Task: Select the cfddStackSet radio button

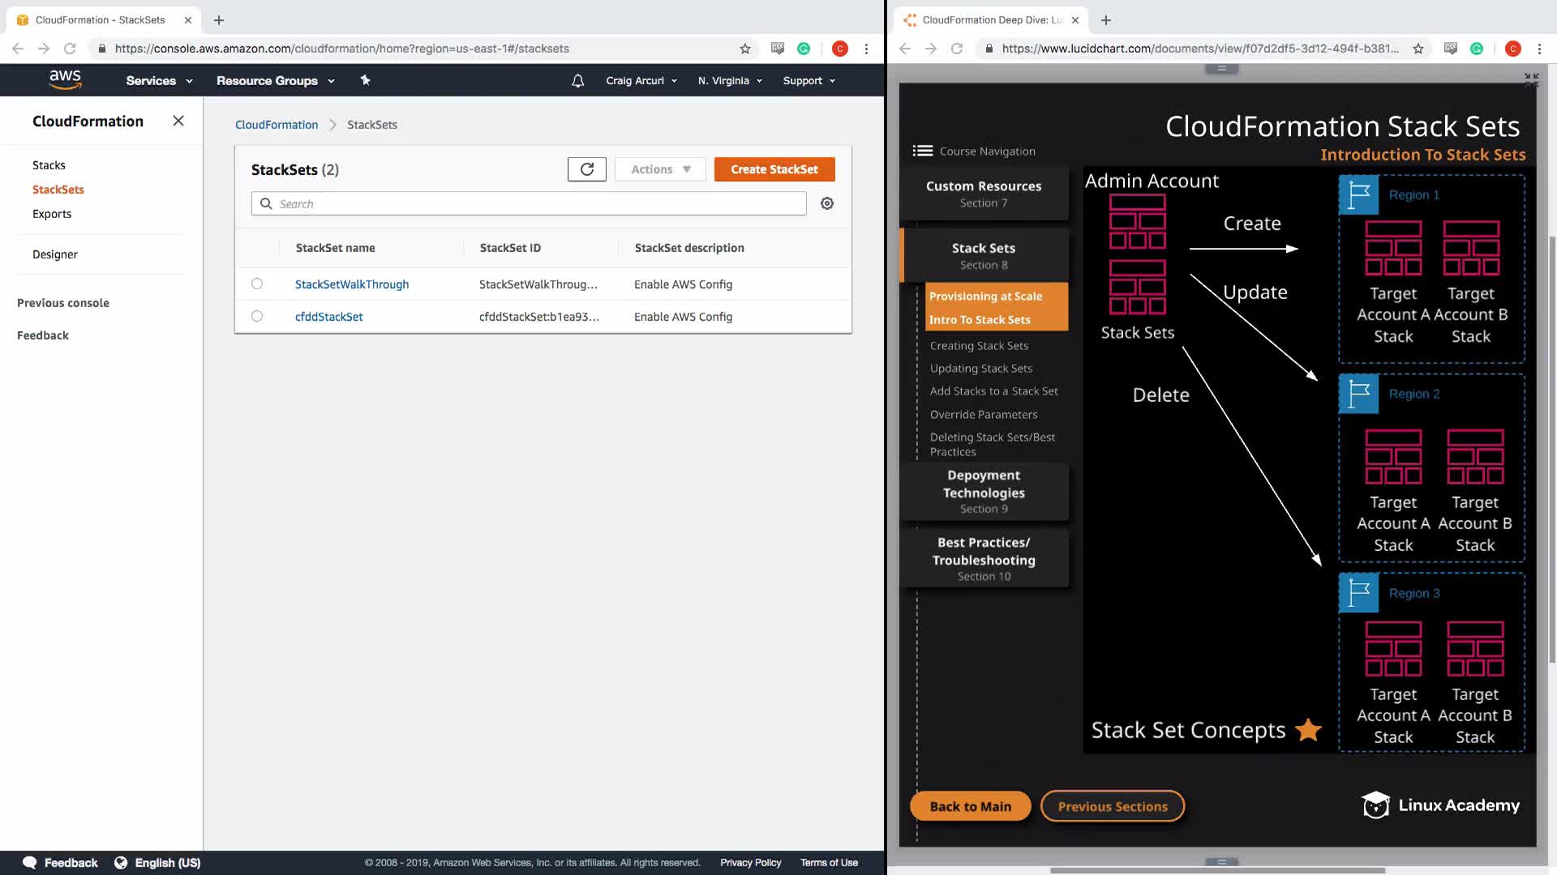Action: point(257,316)
